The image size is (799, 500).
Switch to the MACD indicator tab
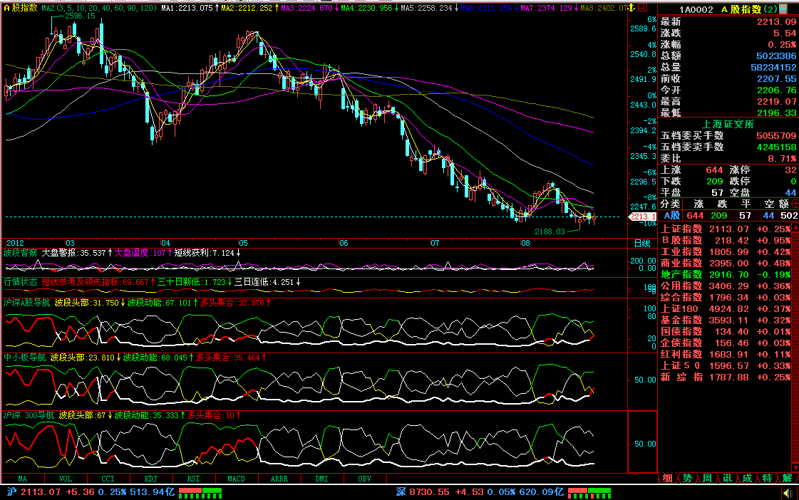237,479
